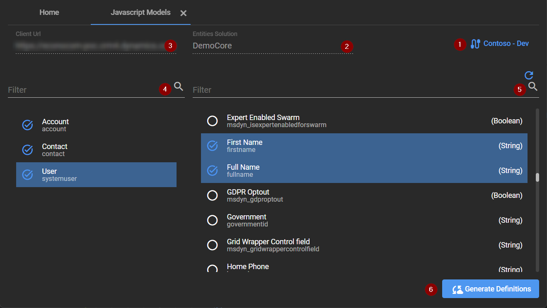Click the entity Filter input field
The height and width of the screenshot is (308, 547).
(83, 90)
